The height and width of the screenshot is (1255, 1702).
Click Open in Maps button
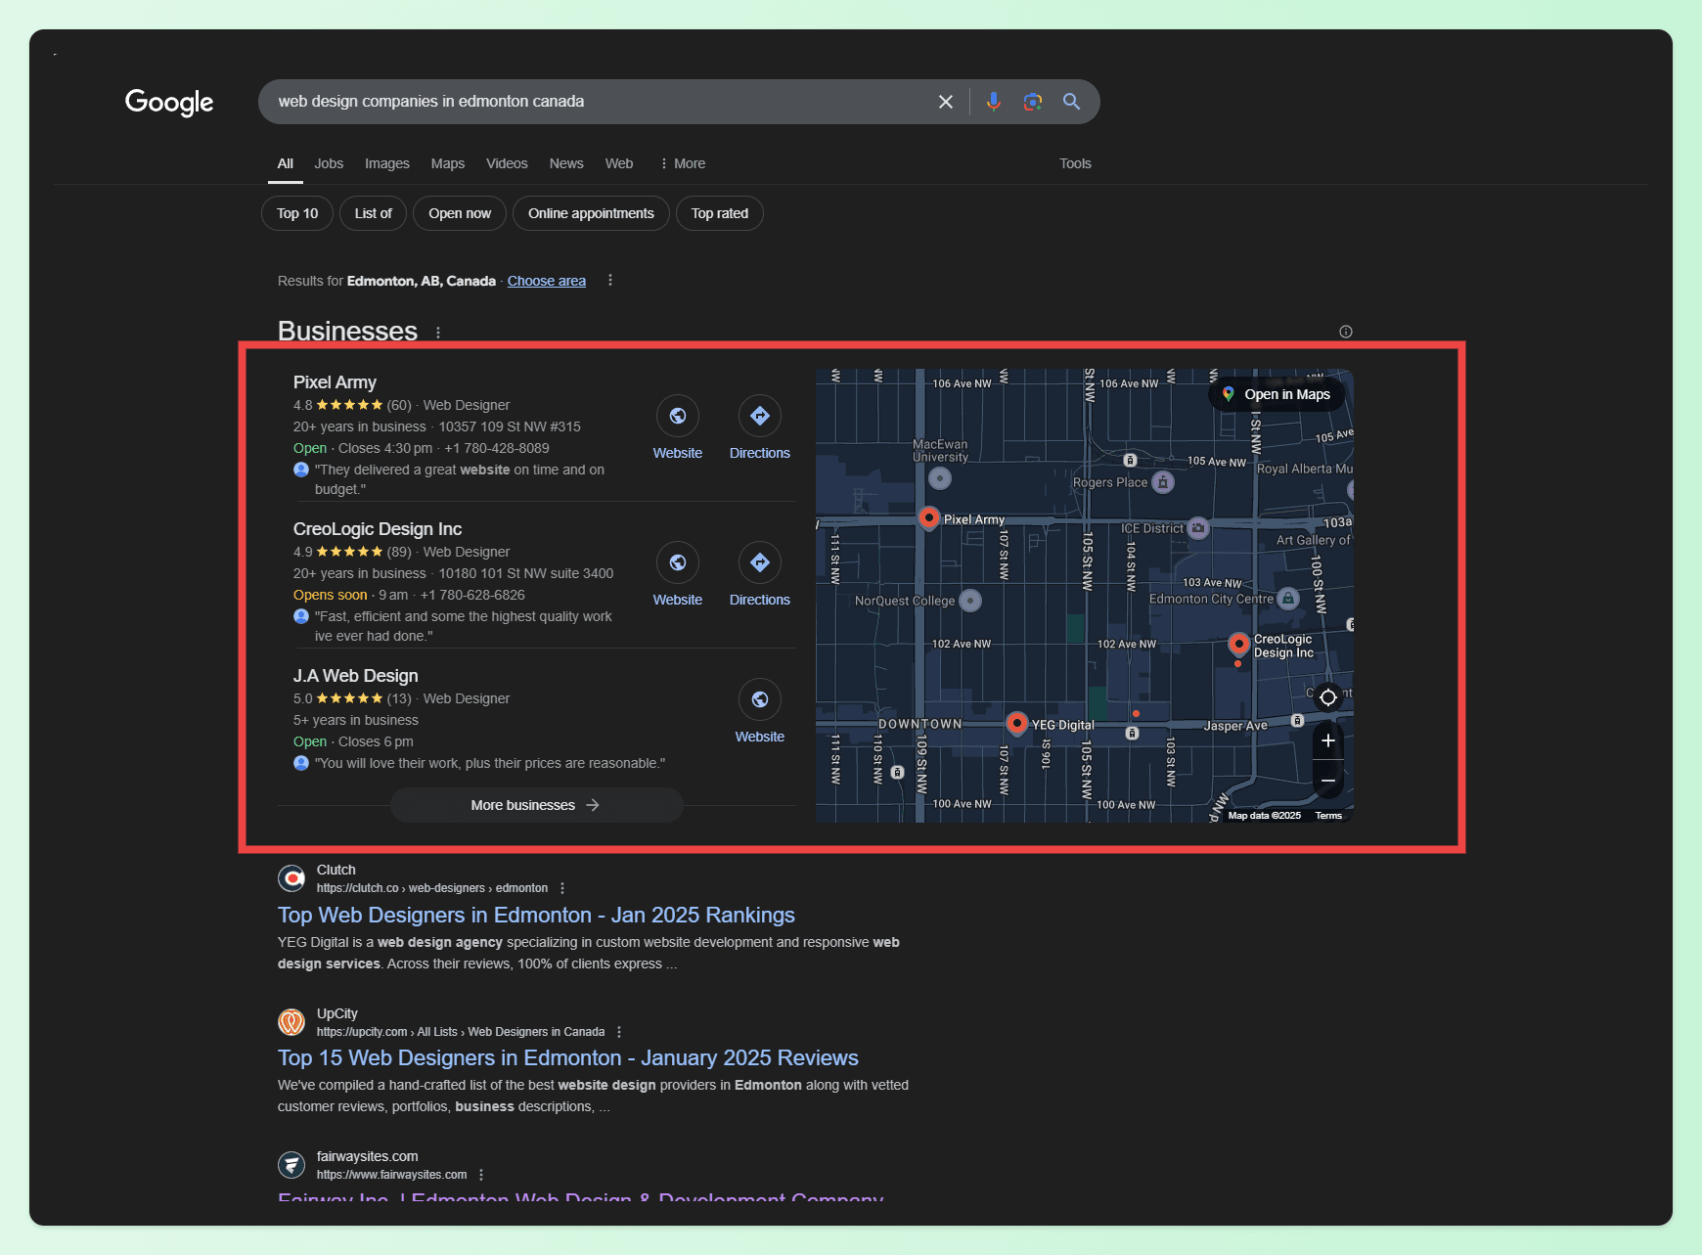point(1276,394)
